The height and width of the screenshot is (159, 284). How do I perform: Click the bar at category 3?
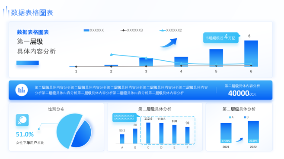(x=146, y=62)
